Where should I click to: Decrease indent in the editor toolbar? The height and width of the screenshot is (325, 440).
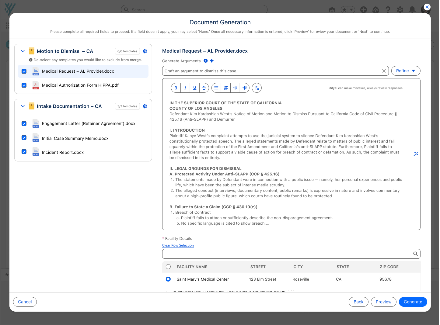point(245,88)
